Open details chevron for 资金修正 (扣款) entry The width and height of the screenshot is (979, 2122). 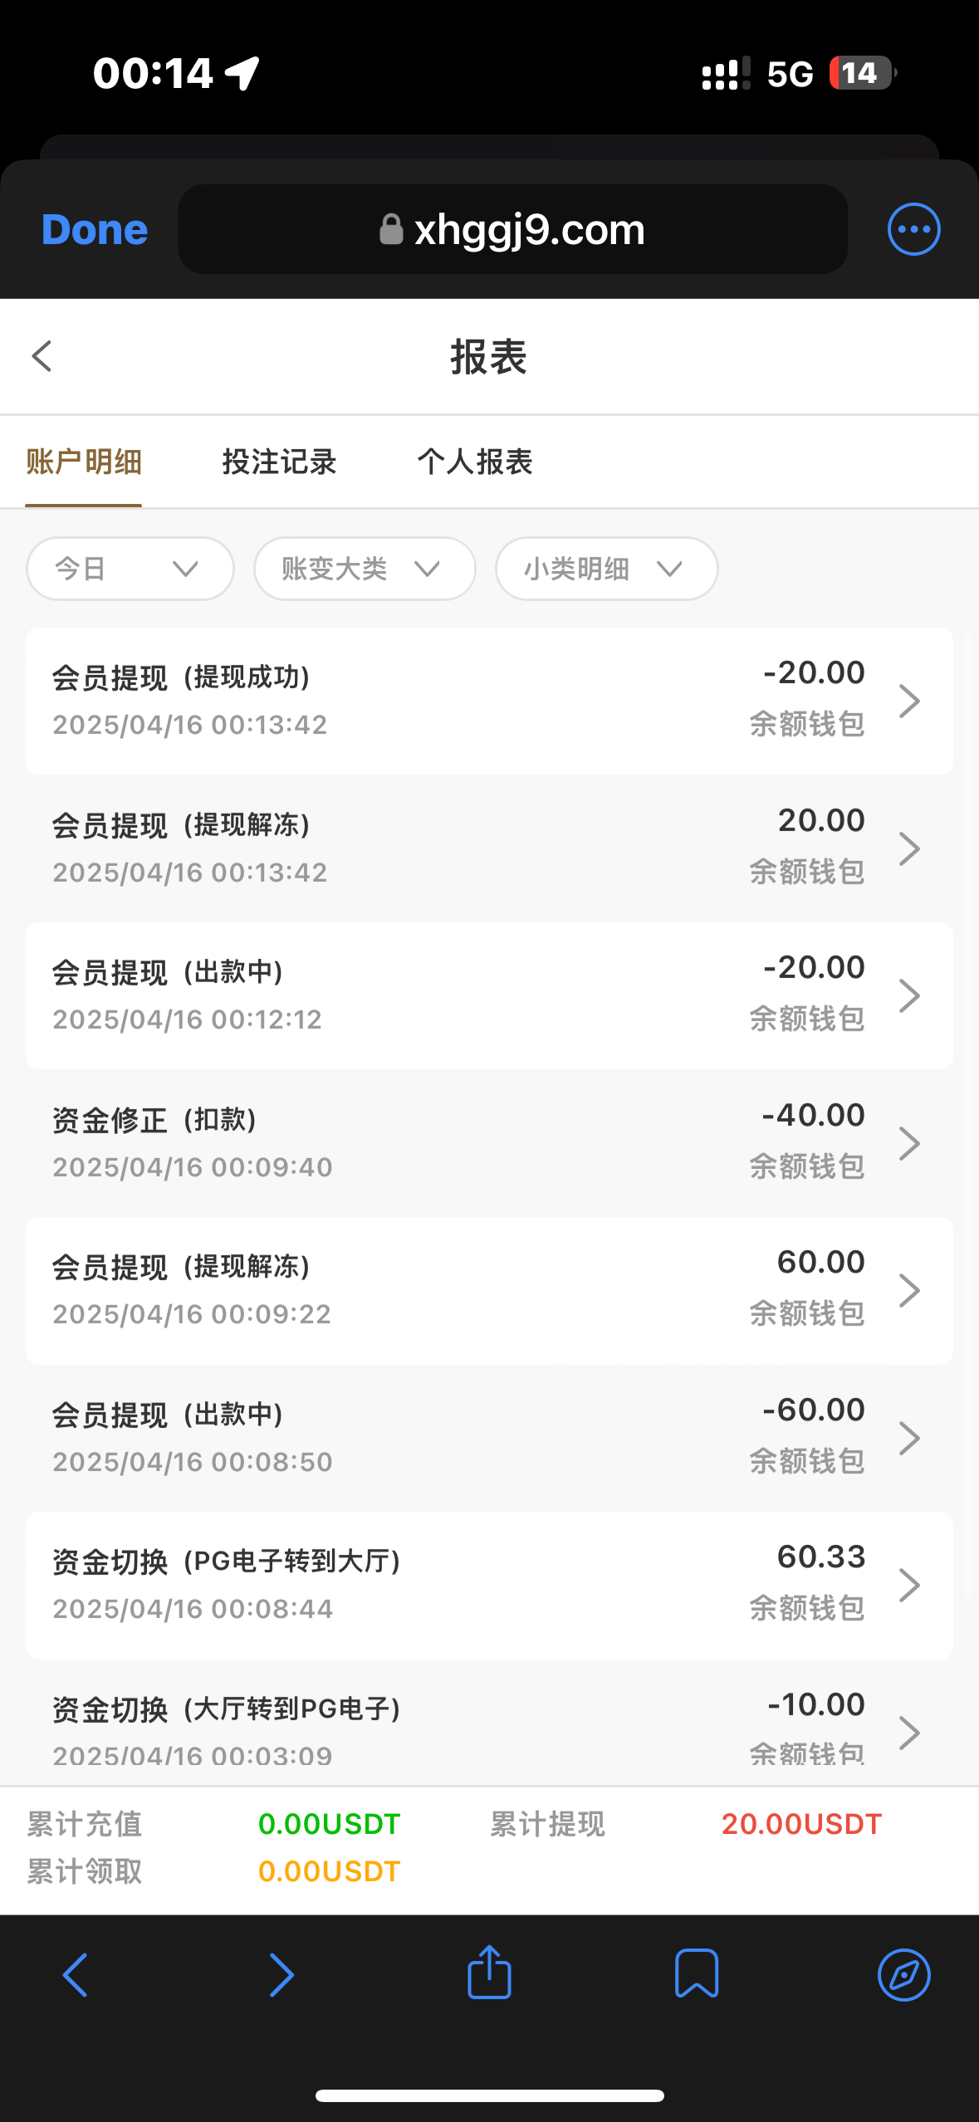[909, 1143]
